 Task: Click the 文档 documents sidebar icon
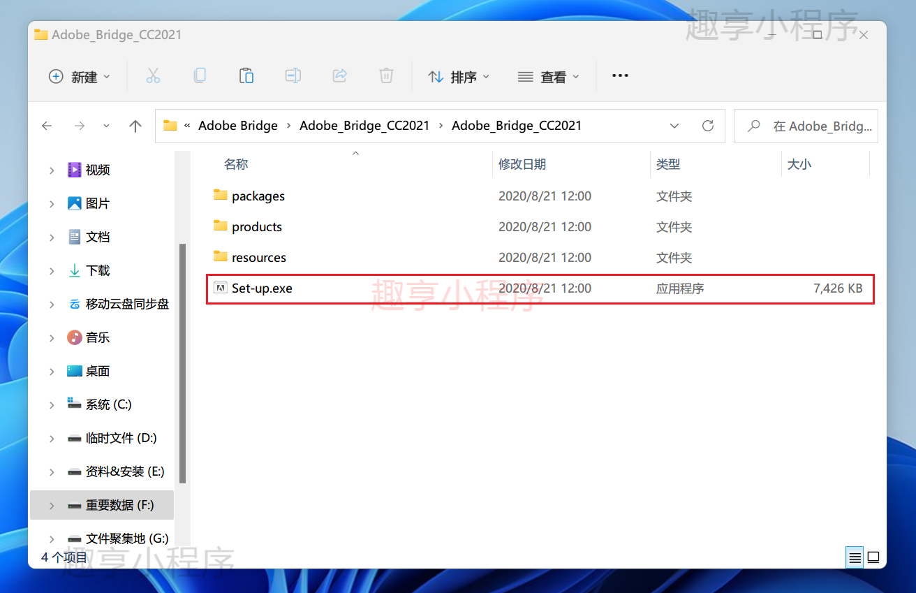(x=75, y=237)
